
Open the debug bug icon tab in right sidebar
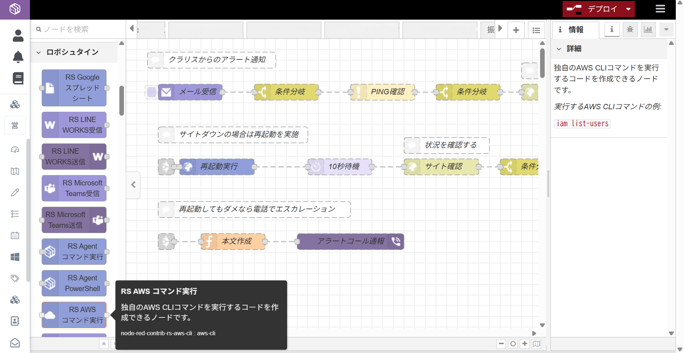(x=630, y=30)
